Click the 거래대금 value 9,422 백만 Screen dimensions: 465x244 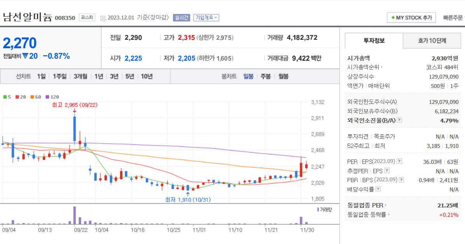(307, 58)
